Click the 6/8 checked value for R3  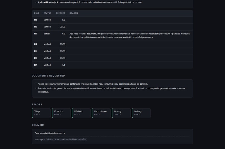tap(64, 34)
